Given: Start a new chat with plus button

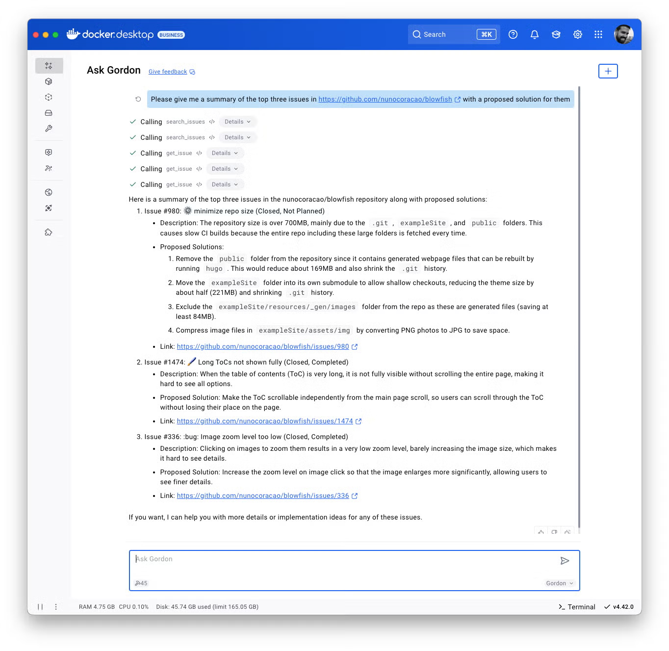Looking at the screenshot, I should [x=608, y=71].
